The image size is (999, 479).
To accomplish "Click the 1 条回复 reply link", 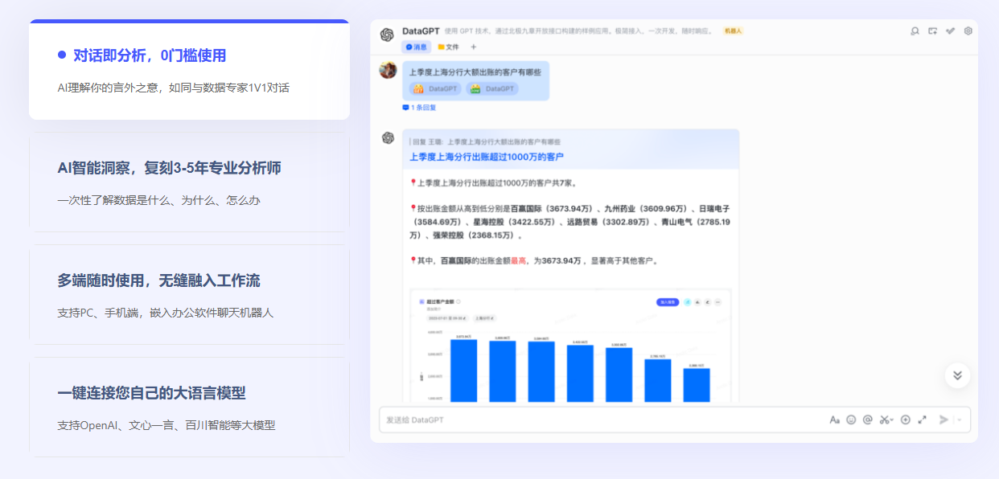I will click(420, 107).
